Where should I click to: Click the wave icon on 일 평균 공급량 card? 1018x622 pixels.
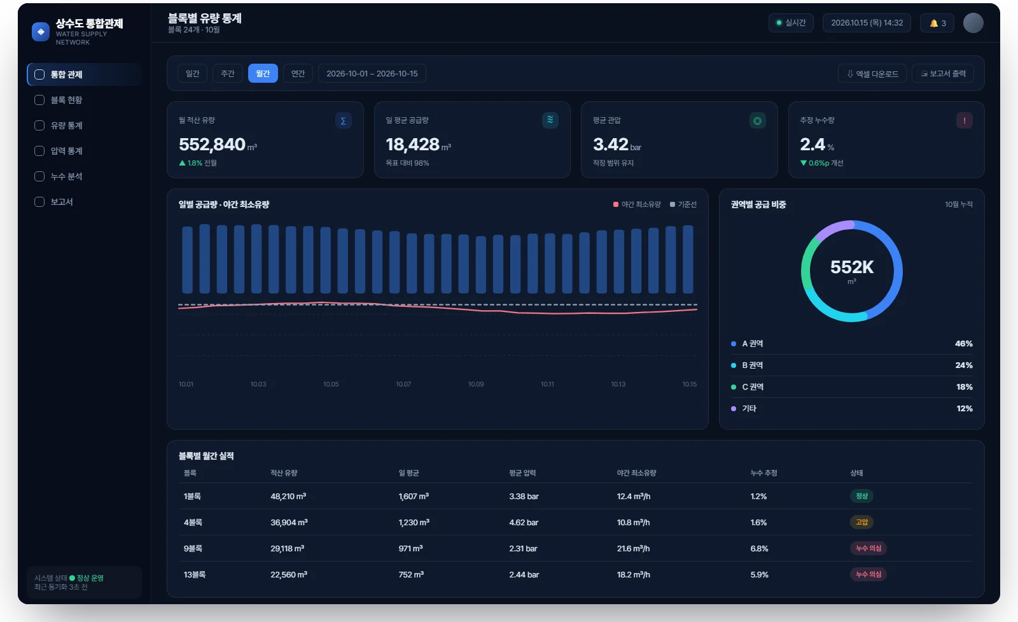pos(550,120)
